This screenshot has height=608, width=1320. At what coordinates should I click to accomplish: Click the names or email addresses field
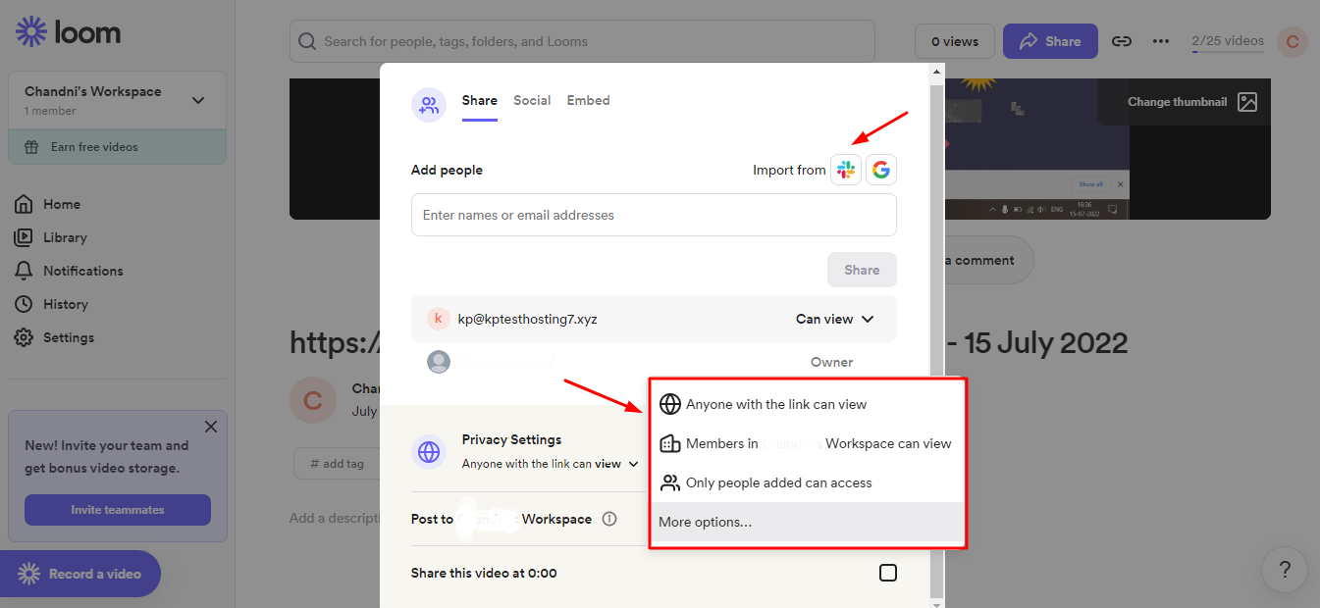653,215
